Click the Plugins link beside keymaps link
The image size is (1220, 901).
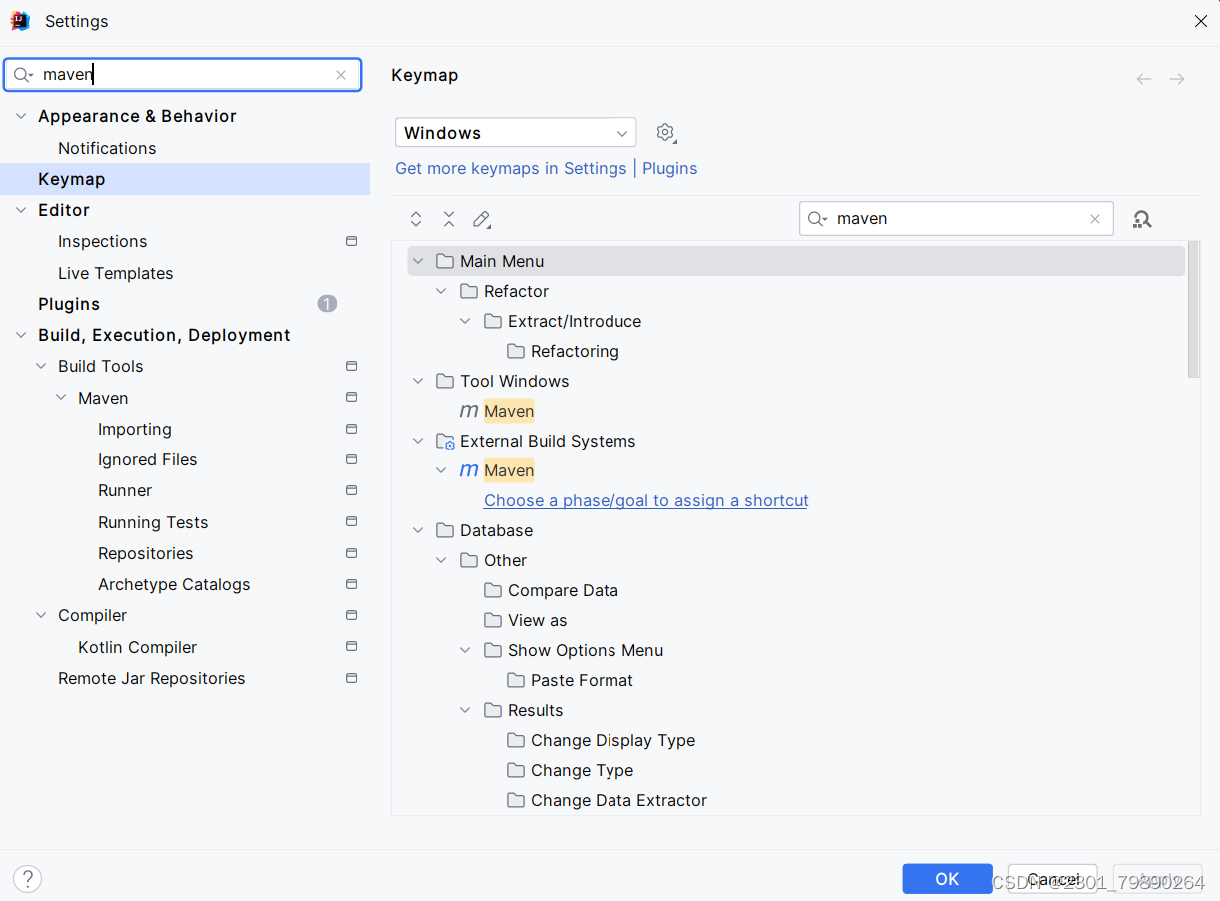click(669, 168)
